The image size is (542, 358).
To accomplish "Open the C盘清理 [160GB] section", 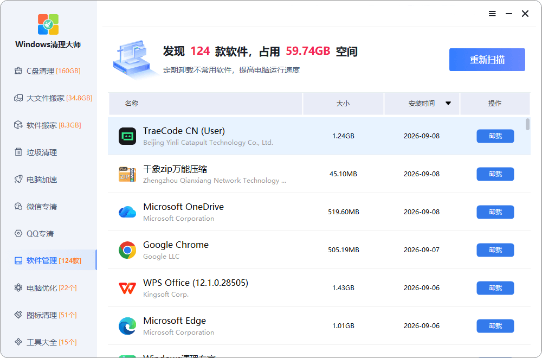I will [x=48, y=71].
